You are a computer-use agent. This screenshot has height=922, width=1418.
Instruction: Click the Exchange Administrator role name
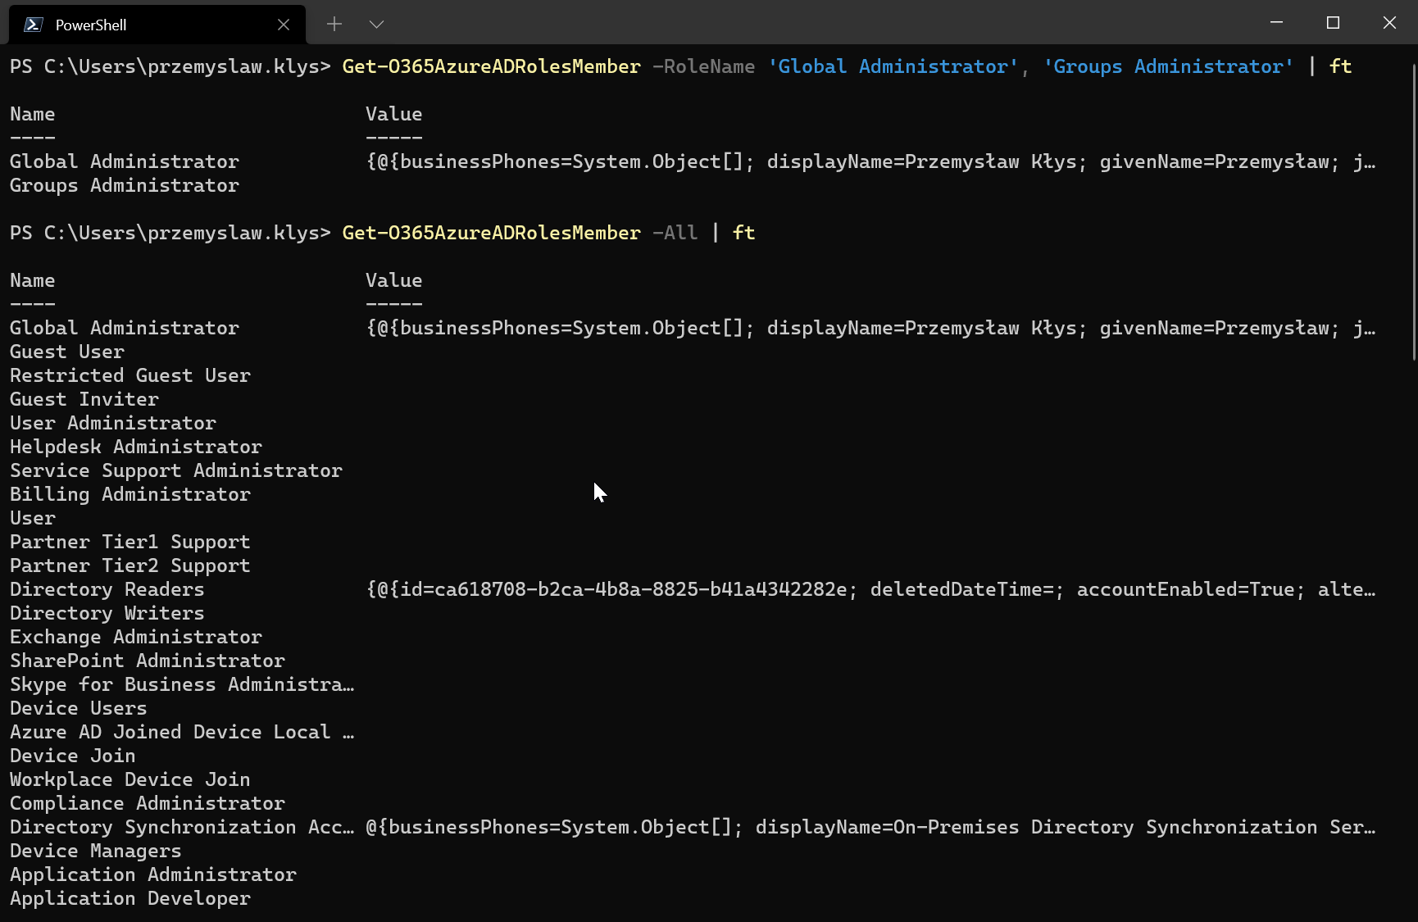tap(135, 637)
